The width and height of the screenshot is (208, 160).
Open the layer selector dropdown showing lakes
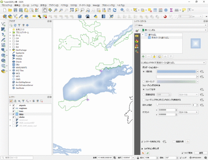point(171,25)
